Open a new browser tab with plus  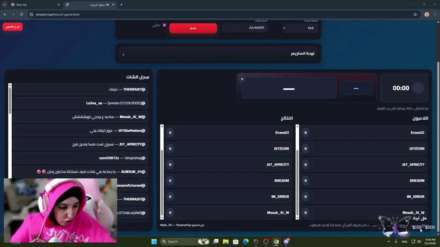pyautogui.click(x=121, y=4)
